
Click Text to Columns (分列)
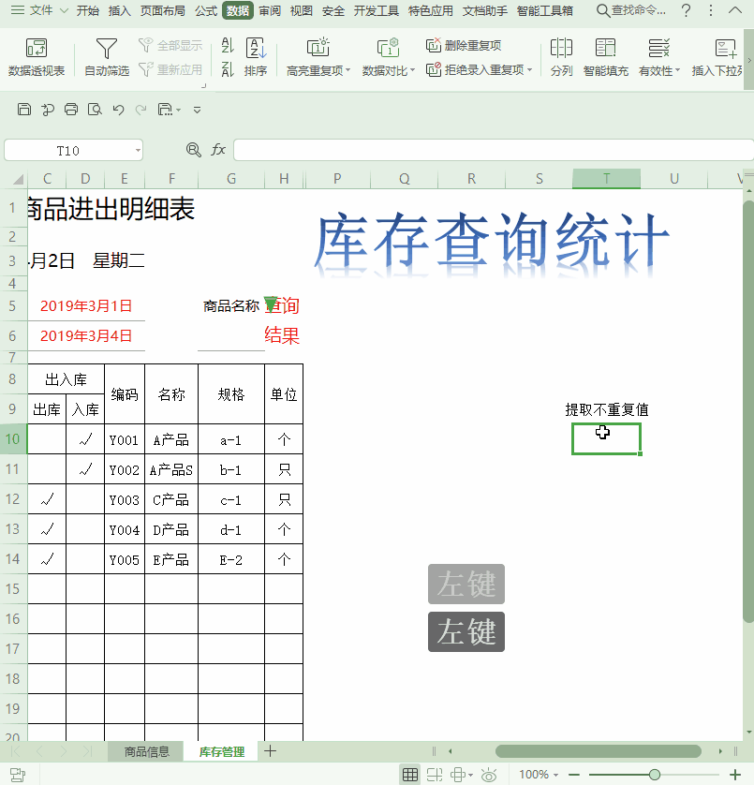coord(561,57)
